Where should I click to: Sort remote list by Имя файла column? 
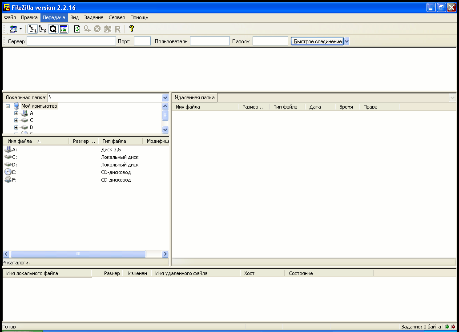(x=205, y=107)
